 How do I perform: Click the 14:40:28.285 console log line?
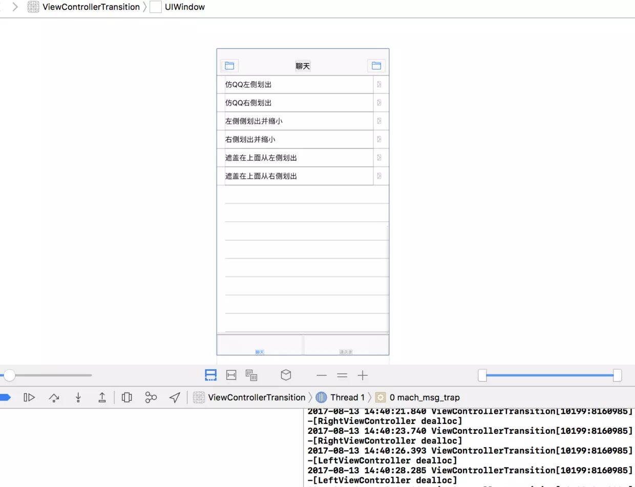coord(470,470)
